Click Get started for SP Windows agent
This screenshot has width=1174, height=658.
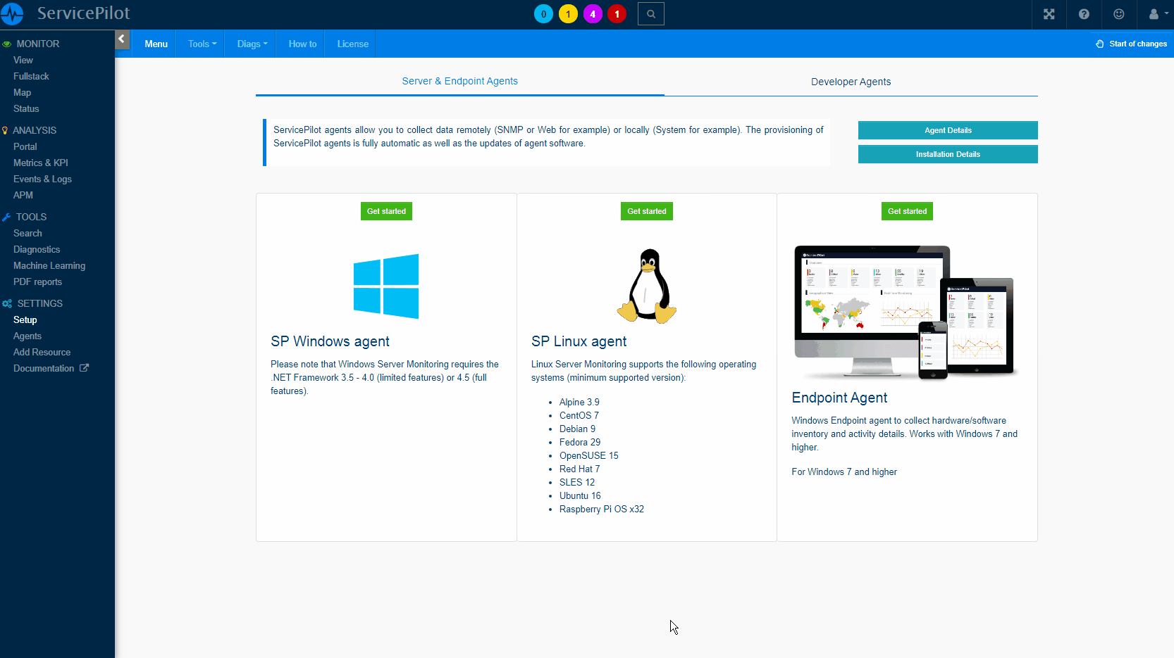(386, 211)
